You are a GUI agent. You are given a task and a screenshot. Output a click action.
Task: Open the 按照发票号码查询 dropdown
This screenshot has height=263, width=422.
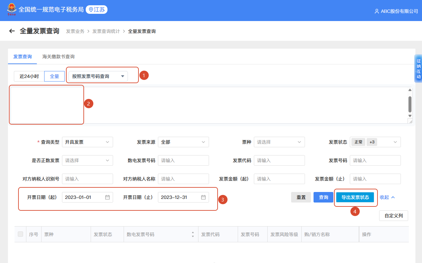click(x=97, y=76)
